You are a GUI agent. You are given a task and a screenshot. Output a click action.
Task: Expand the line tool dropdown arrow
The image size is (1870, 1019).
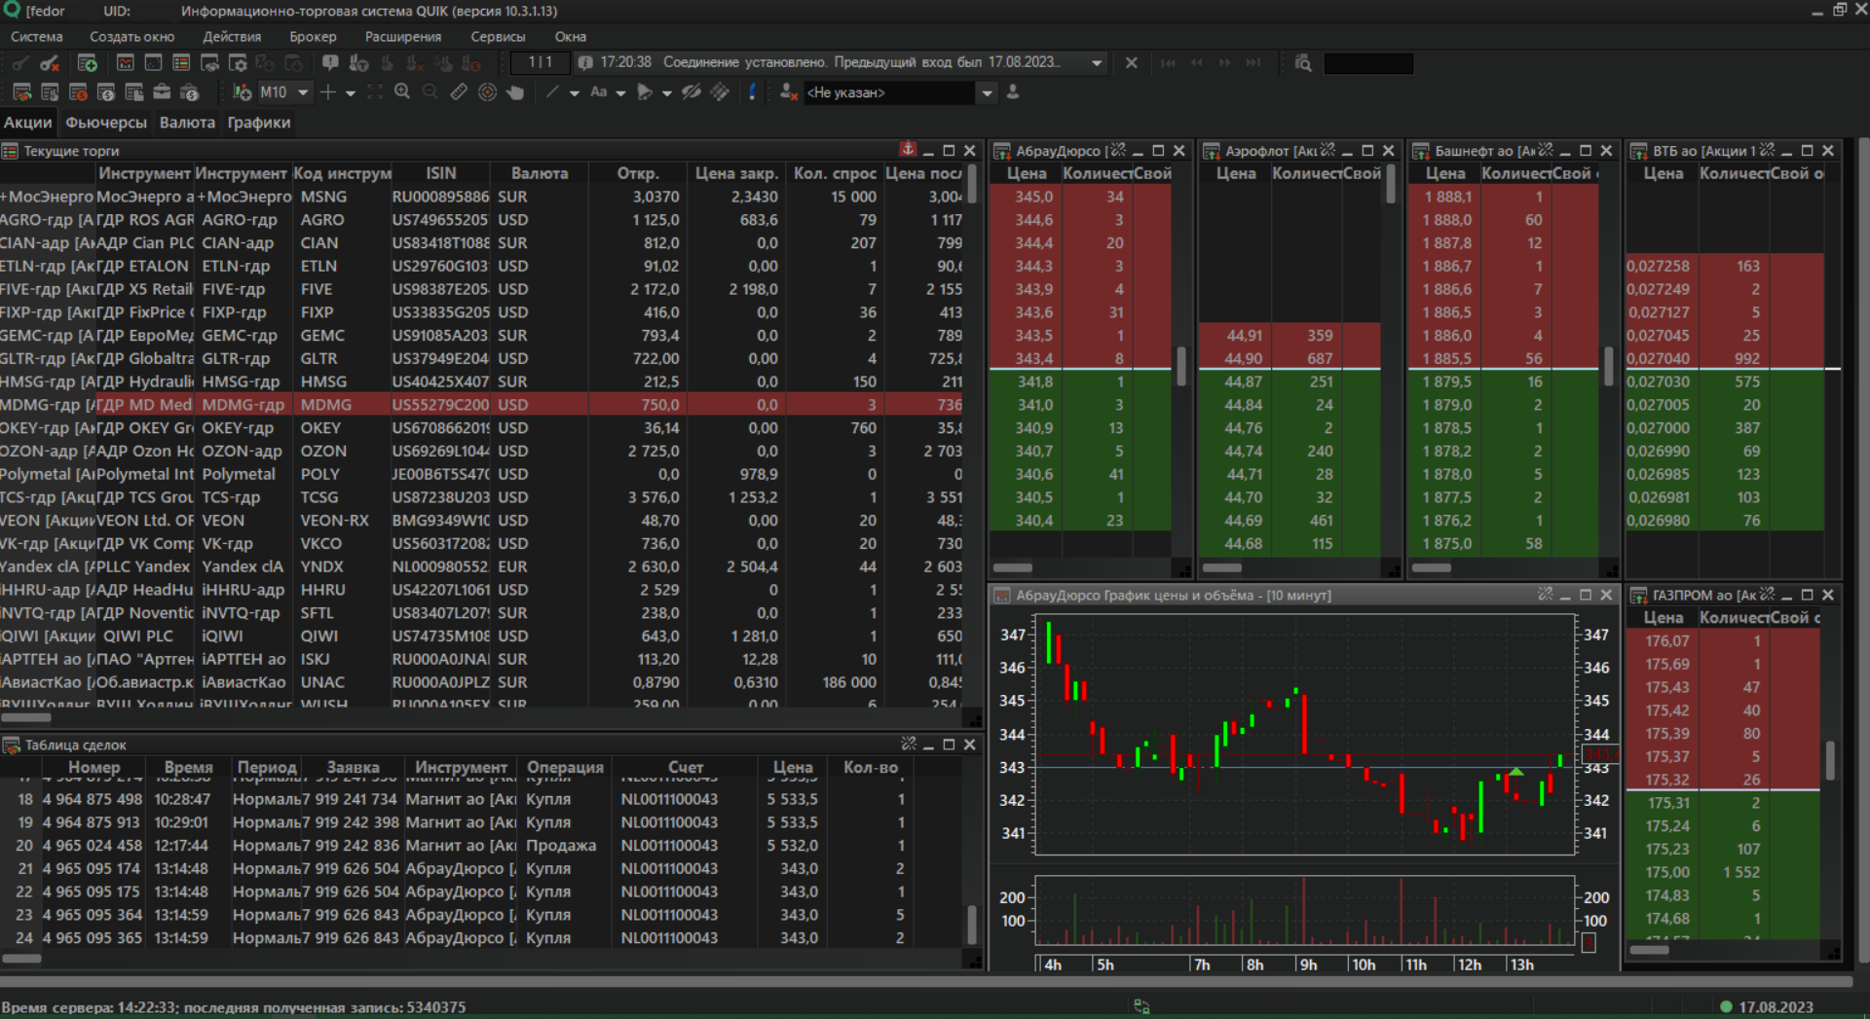(574, 93)
